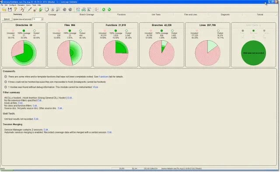
Task: Click Edit link beside Hook all files
Action: [x=21, y=103]
